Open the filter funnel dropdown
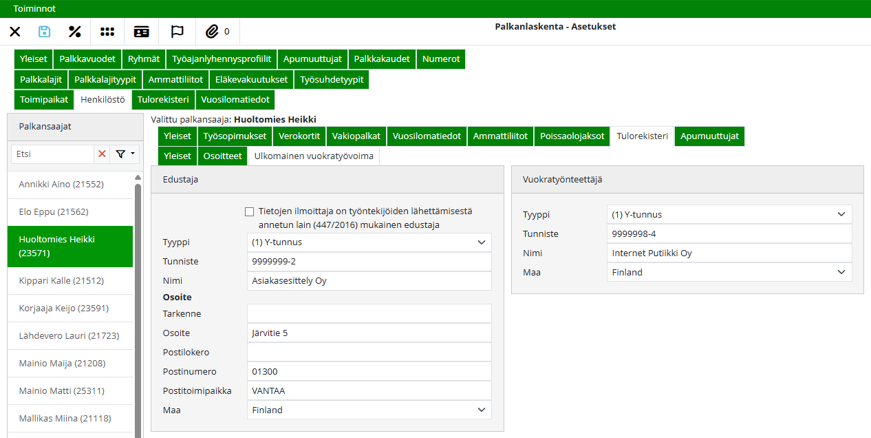Viewport: 871px width, 438px height. point(125,154)
